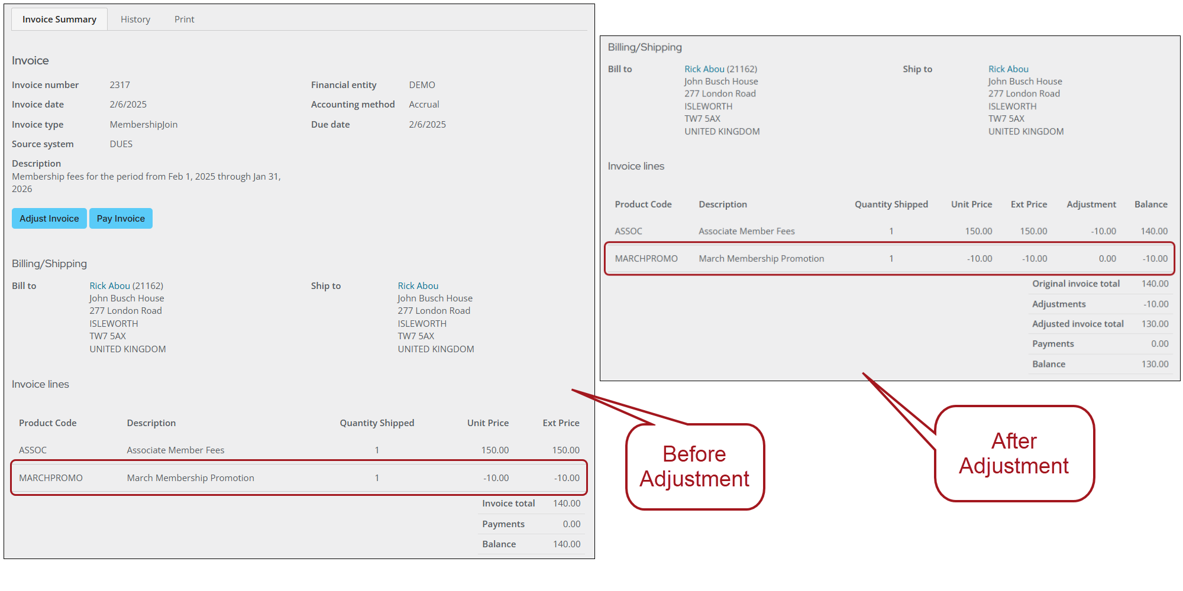Viewport: 1183px width, 591px height.
Task: Click Payments label in right panel totals
Action: (1053, 343)
